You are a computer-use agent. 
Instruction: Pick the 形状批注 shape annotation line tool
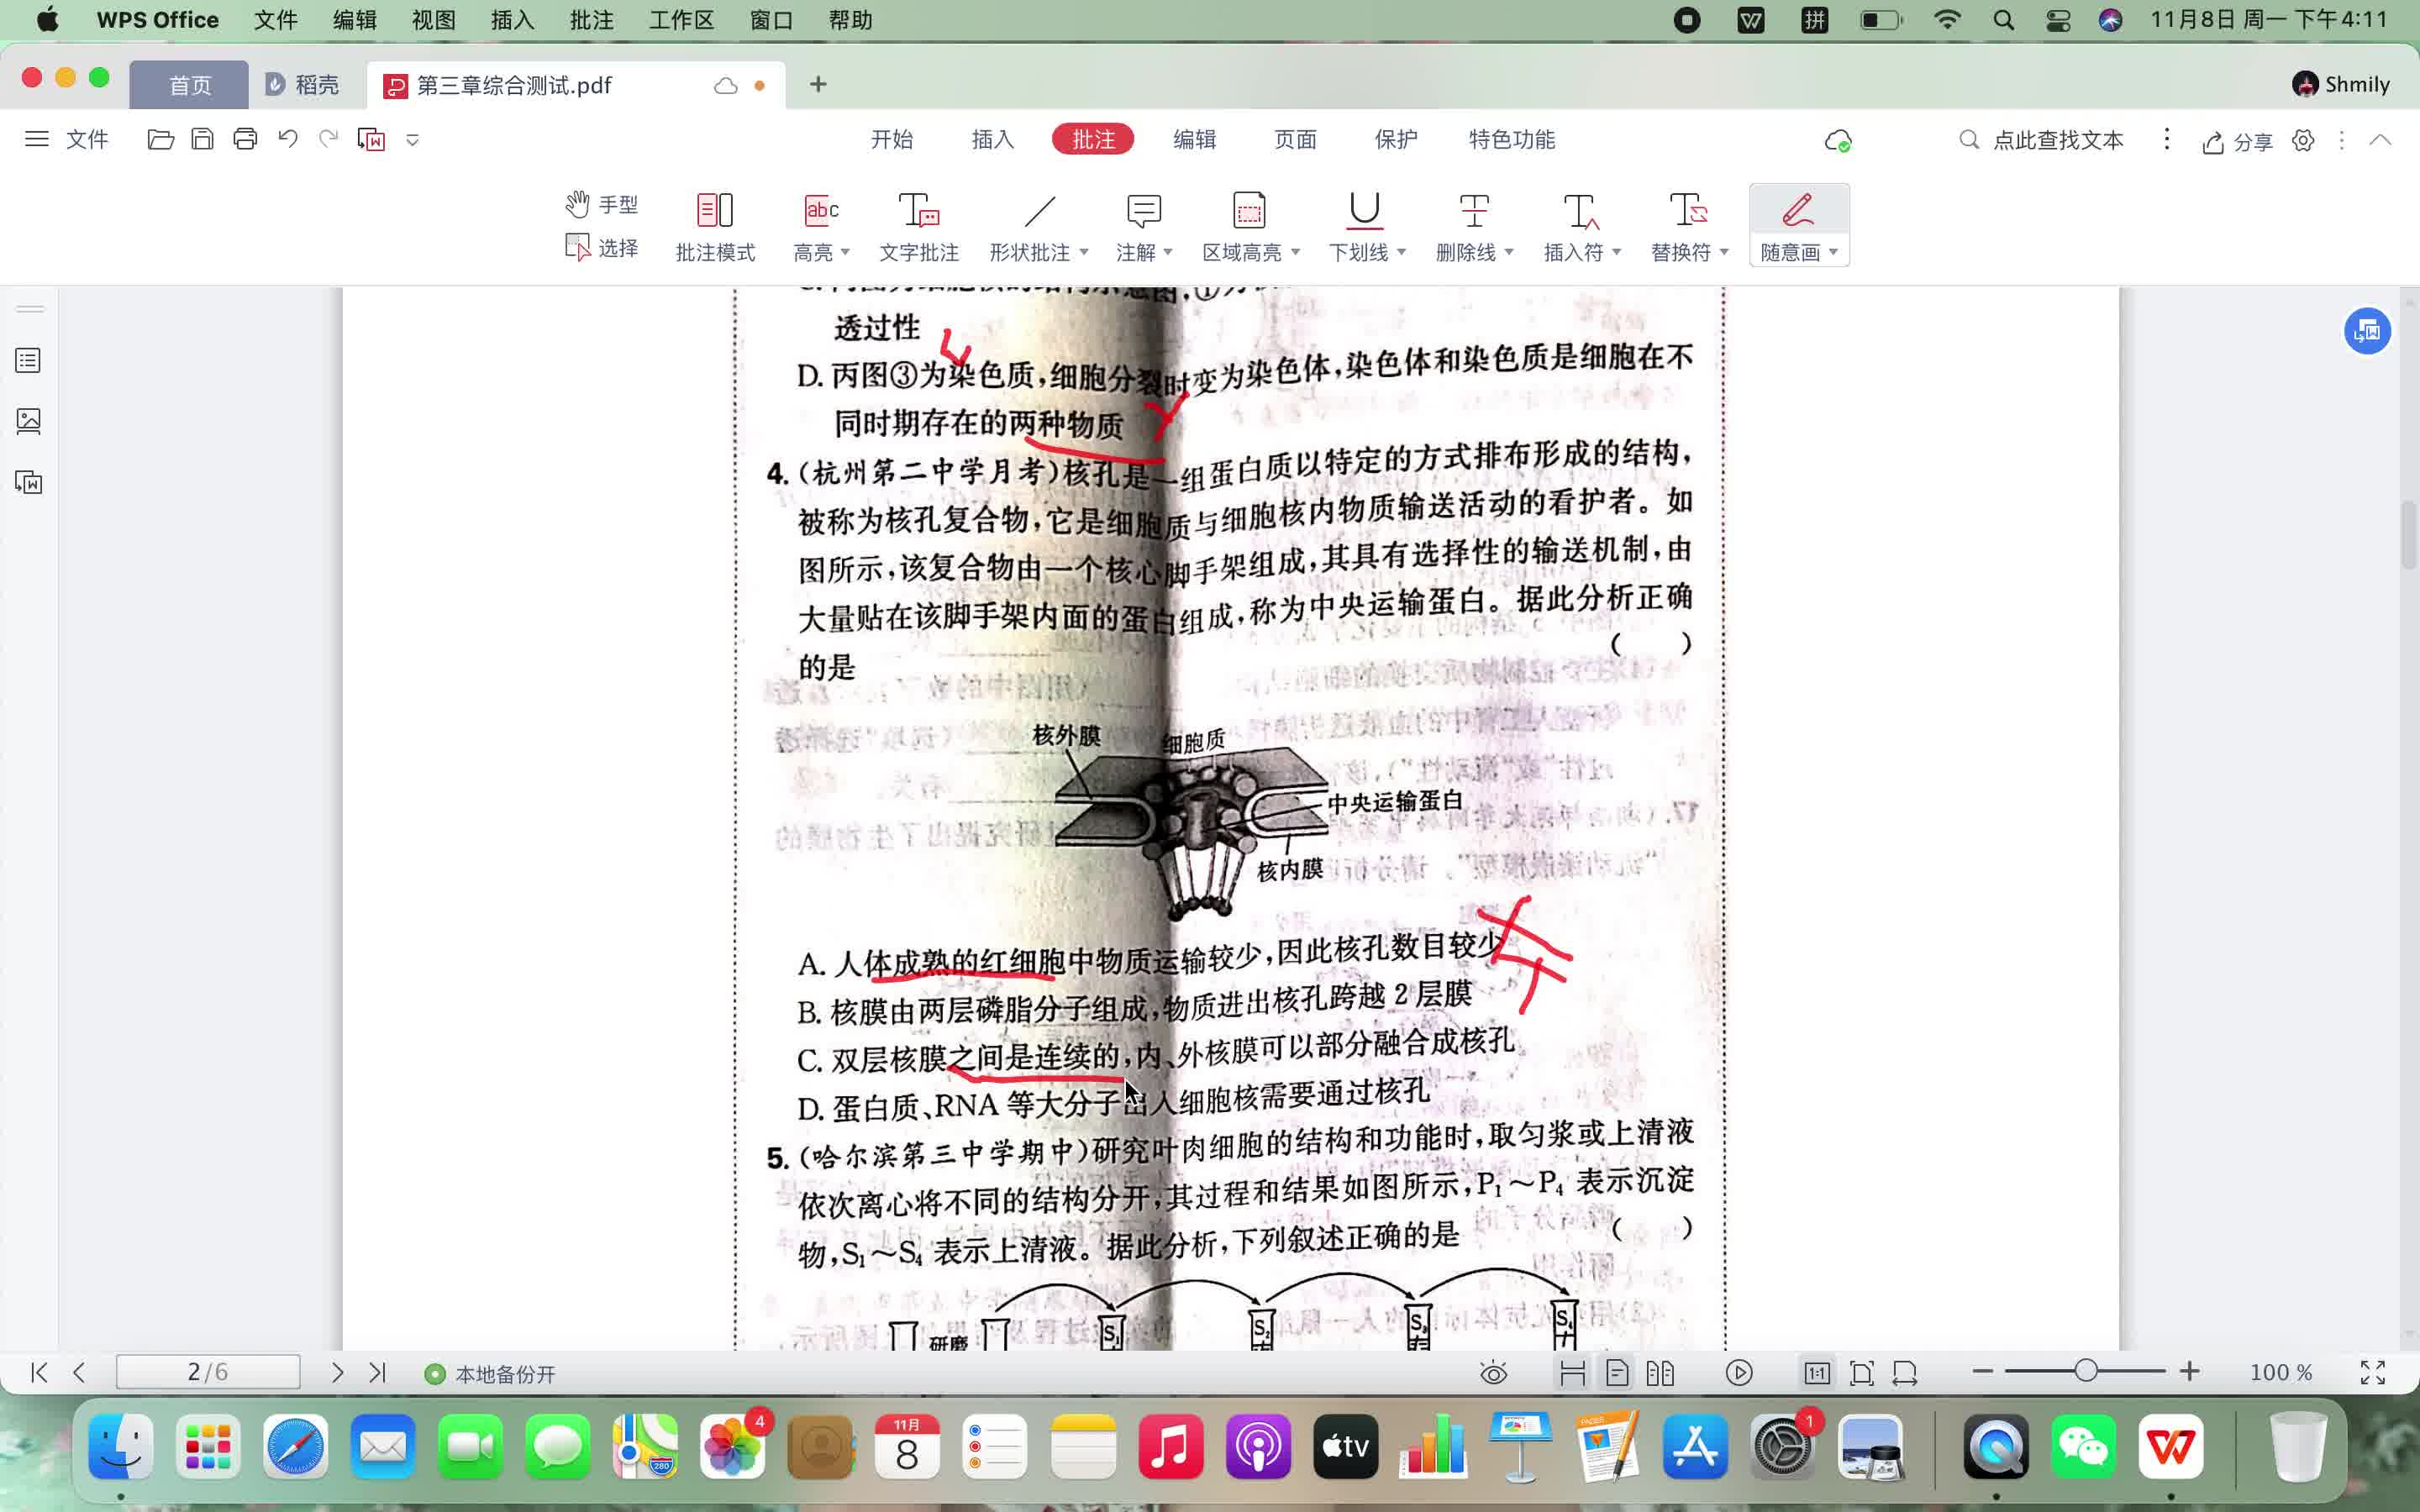(x=1039, y=211)
